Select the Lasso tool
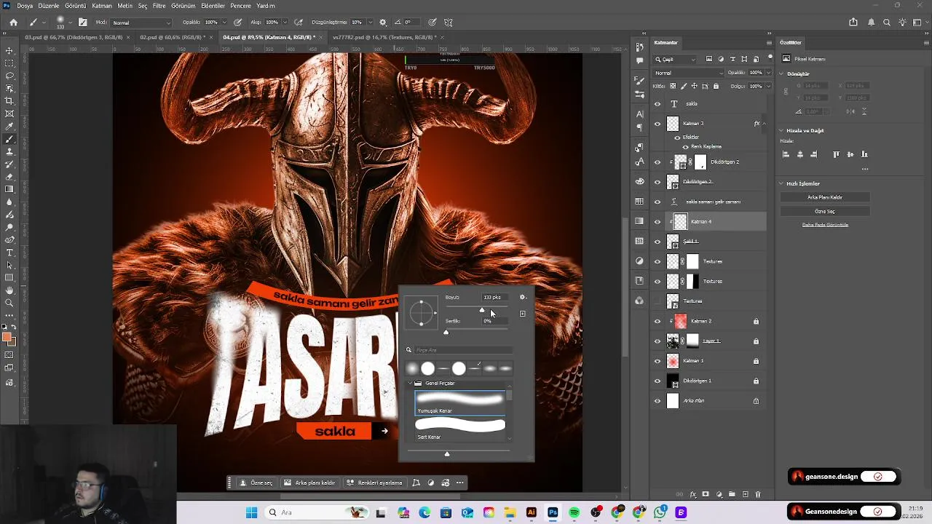932x524 pixels. pyautogui.click(x=9, y=76)
